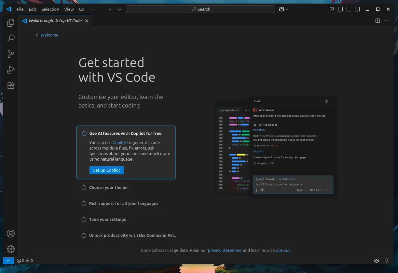The image size is (398, 273).
Task: Split the editor to the right
Action: click(x=377, y=21)
